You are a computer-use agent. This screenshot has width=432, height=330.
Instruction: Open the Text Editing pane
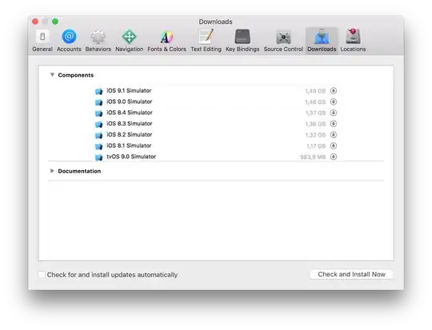click(x=206, y=41)
